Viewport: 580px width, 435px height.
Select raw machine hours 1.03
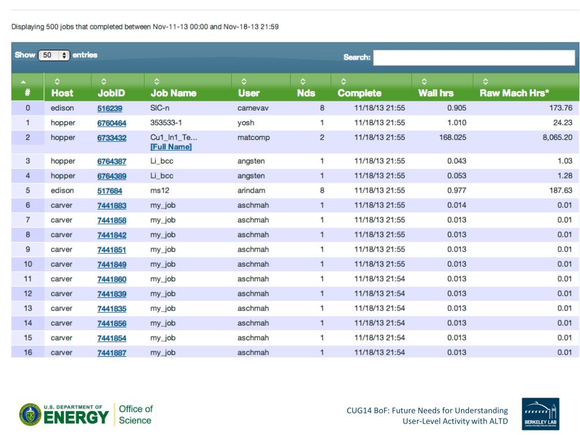click(x=565, y=161)
